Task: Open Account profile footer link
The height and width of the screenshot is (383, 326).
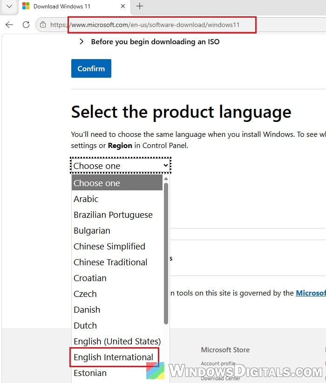Action: [x=218, y=363]
